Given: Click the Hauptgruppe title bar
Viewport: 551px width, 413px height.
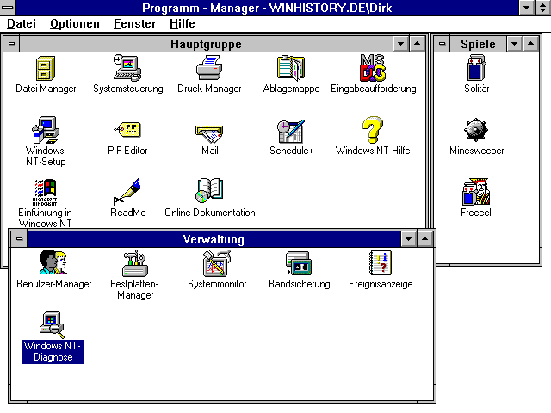Looking at the screenshot, I should pos(207,44).
